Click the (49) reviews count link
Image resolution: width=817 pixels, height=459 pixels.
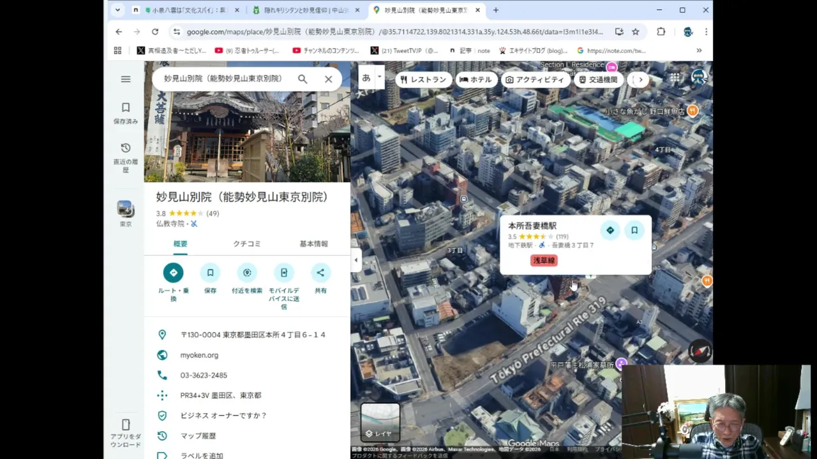(213, 214)
